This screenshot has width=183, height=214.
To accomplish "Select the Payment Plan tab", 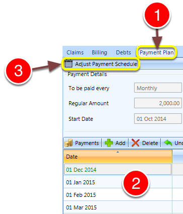I will coord(157,52).
